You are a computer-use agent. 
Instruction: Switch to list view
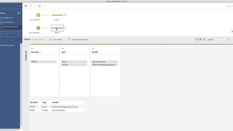point(204,40)
